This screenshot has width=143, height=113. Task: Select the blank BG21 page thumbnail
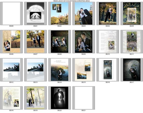84,98
